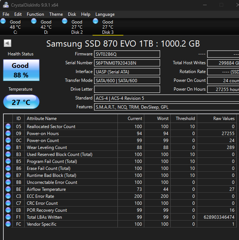
Task: Select raw value 289 in Wear Leveling row
Action: [x=231, y=148]
